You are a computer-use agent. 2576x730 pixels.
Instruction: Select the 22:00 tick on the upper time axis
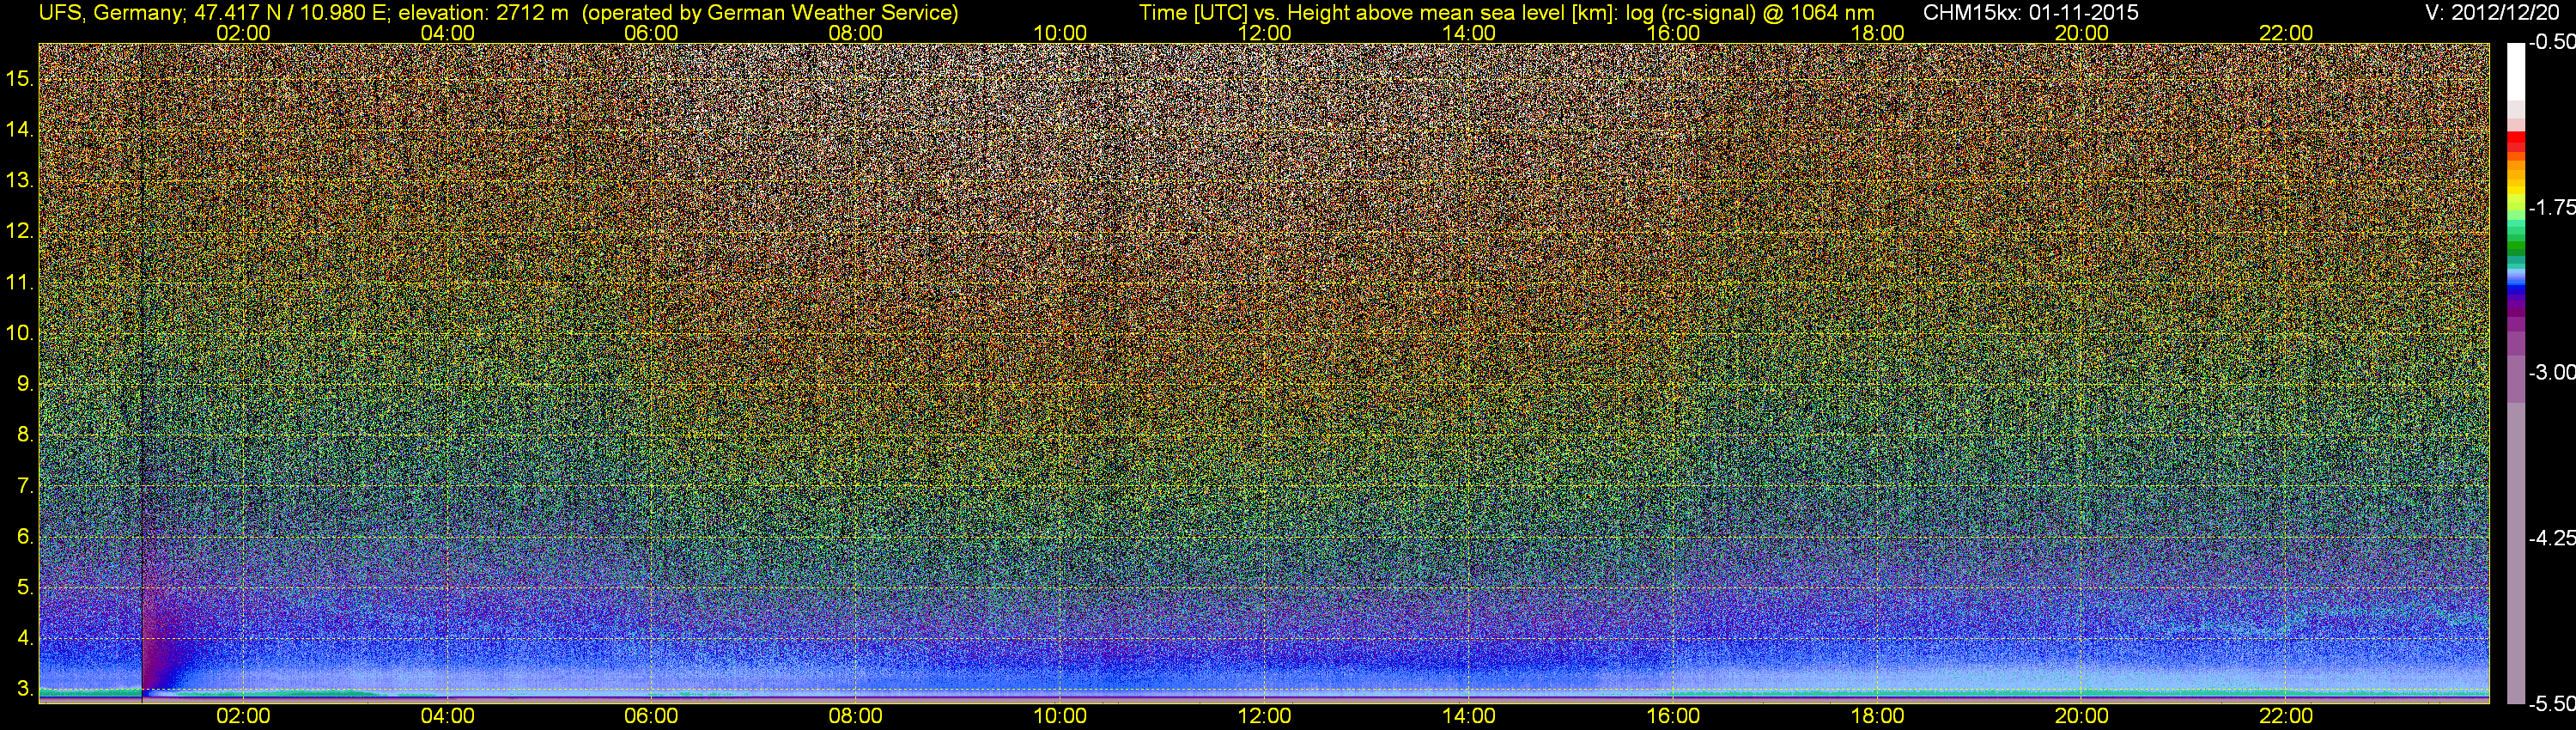(x=2286, y=33)
